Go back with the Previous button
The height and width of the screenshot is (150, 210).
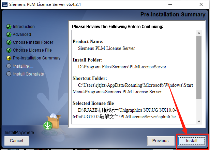tap(161, 141)
